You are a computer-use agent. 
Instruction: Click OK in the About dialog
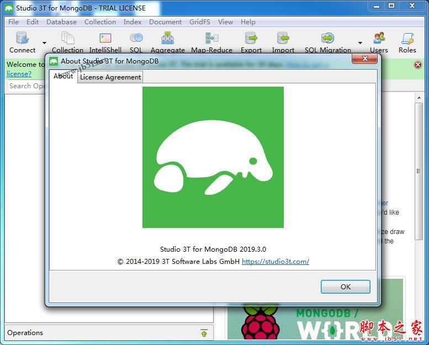345,286
